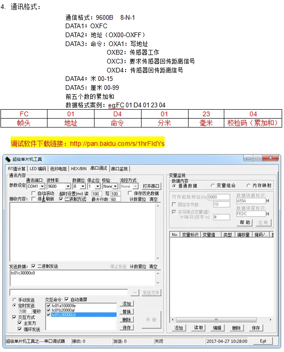Click the 编辑 button
The height and width of the screenshot is (352, 284).
coord(217,328)
